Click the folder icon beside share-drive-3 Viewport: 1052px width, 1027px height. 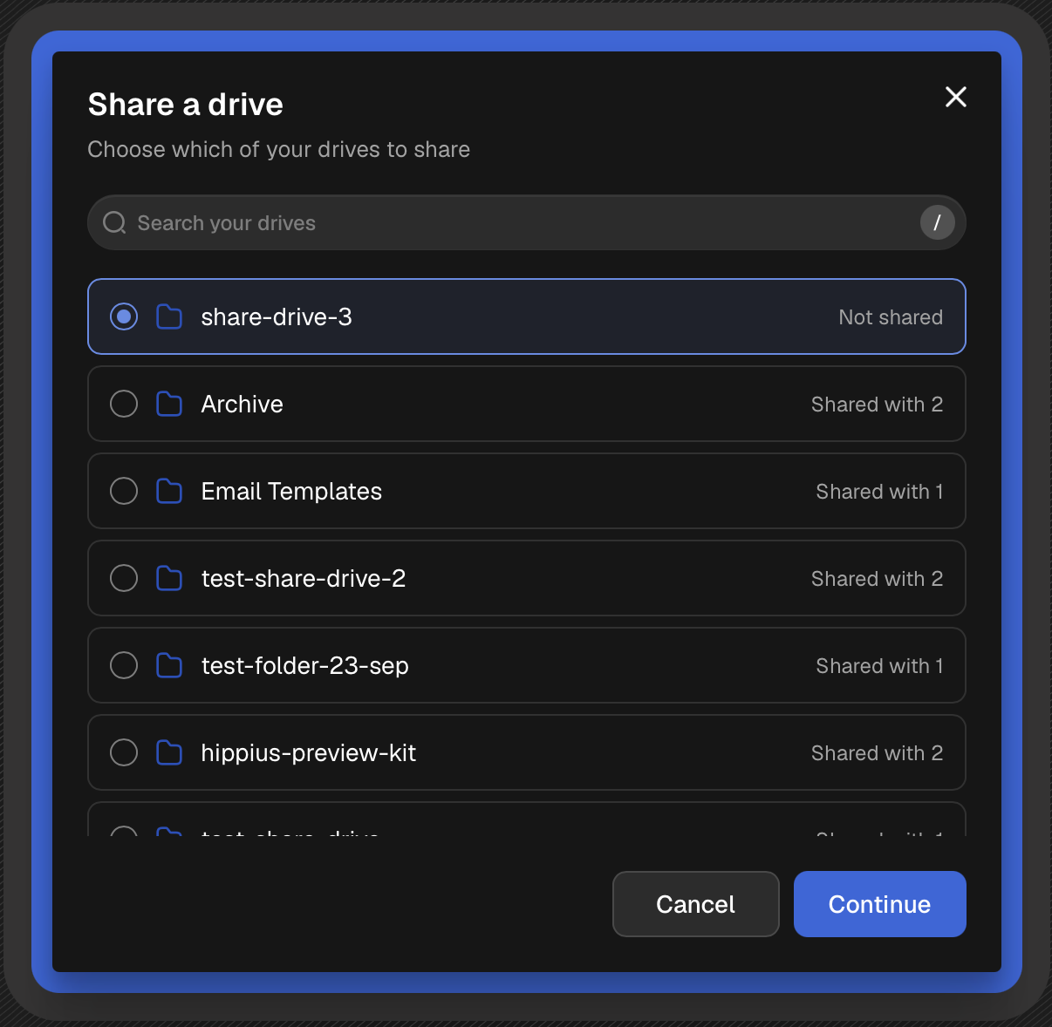pyautogui.click(x=169, y=316)
